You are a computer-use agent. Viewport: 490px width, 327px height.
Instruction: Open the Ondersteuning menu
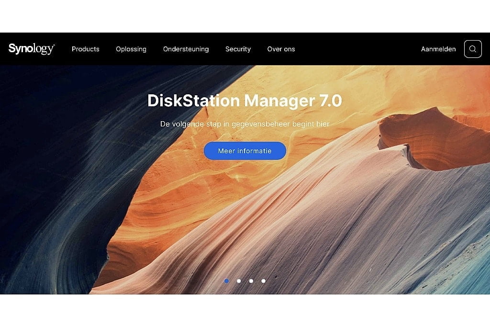point(186,49)
